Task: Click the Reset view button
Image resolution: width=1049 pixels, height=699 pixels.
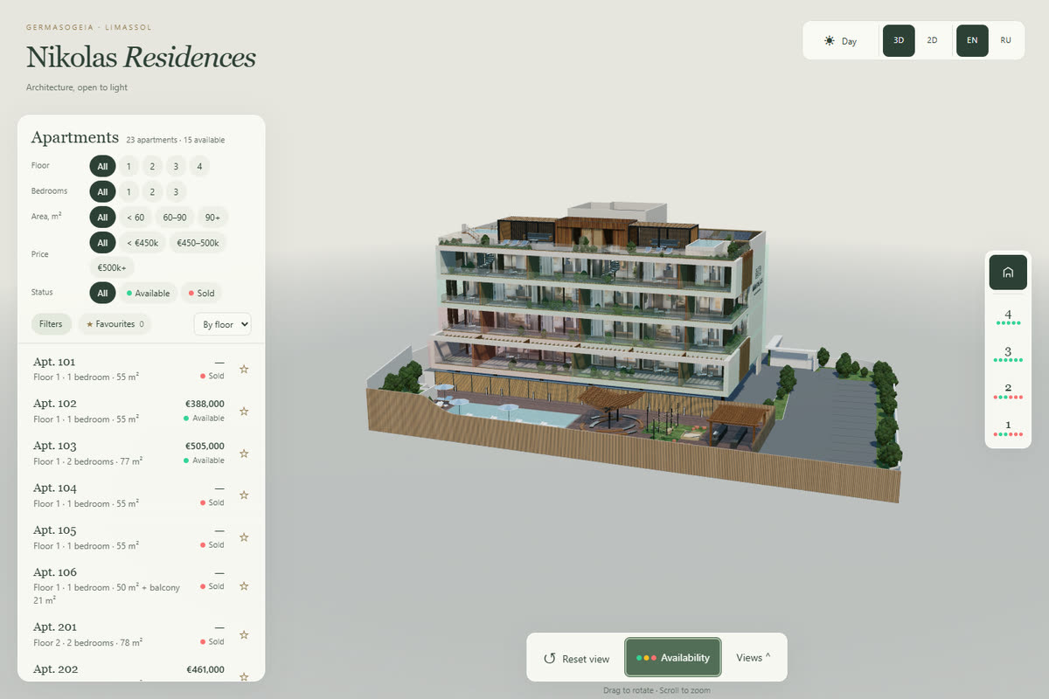Action: [577, 658]
